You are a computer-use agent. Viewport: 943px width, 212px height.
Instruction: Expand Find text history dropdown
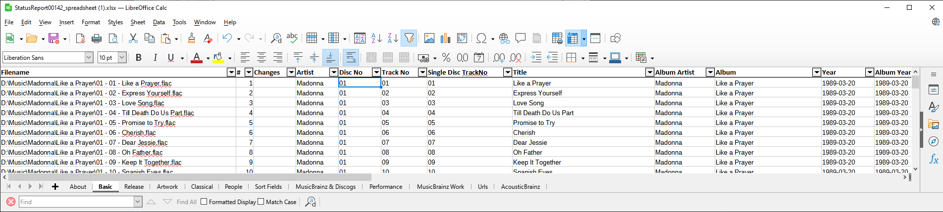tap(138, 202)
